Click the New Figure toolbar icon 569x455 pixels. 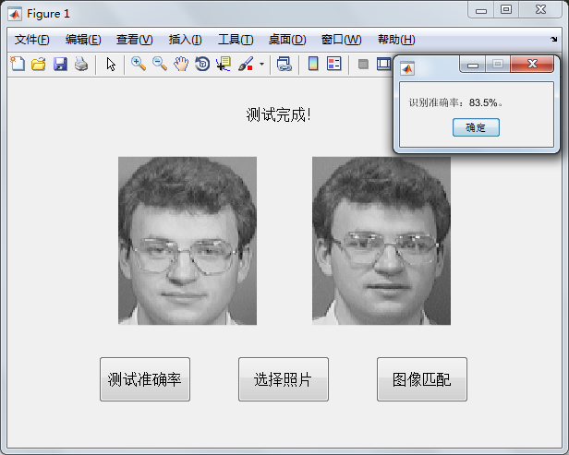[x=18, y=64]
